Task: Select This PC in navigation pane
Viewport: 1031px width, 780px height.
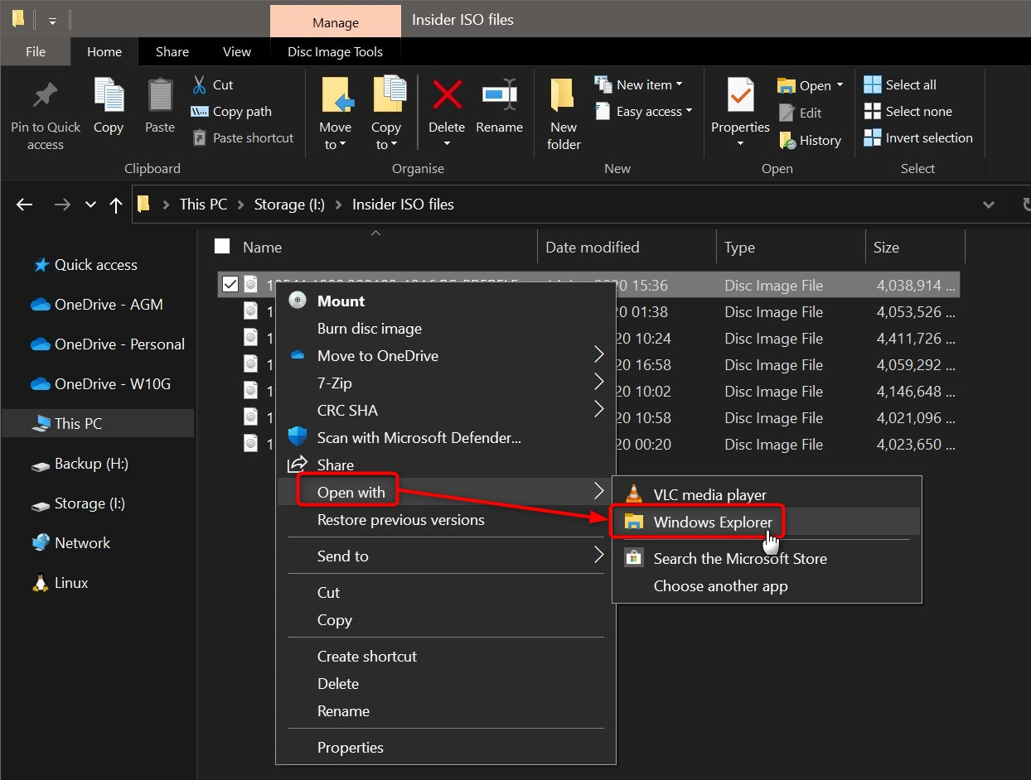Action: (98, 424)
